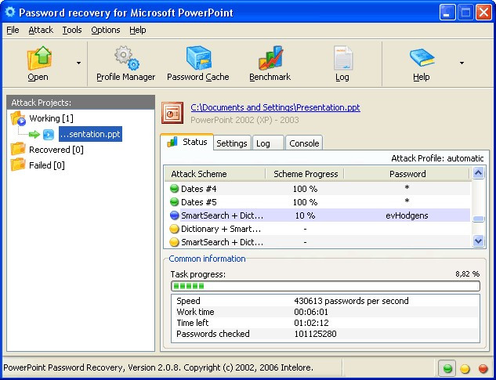Click the 430613 passwords per second value
Screen dimensions: 496x380
351,301
